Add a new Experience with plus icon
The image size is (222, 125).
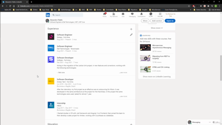tap(131, 29)
